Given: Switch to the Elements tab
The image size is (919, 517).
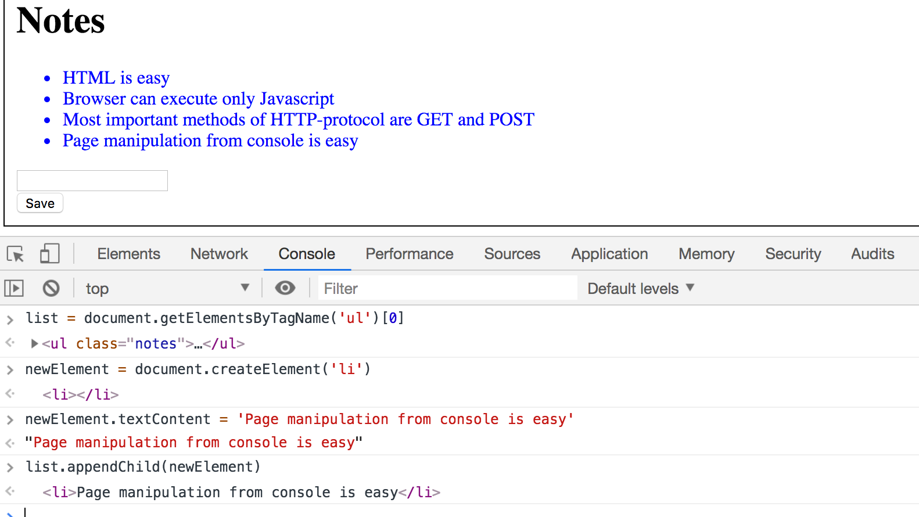Looking at the screenshot, I should [x=128, y=254].
